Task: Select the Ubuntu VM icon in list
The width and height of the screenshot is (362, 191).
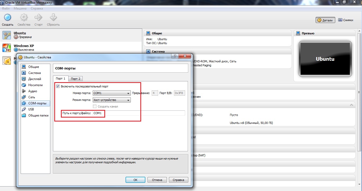Action: [7, 35]
